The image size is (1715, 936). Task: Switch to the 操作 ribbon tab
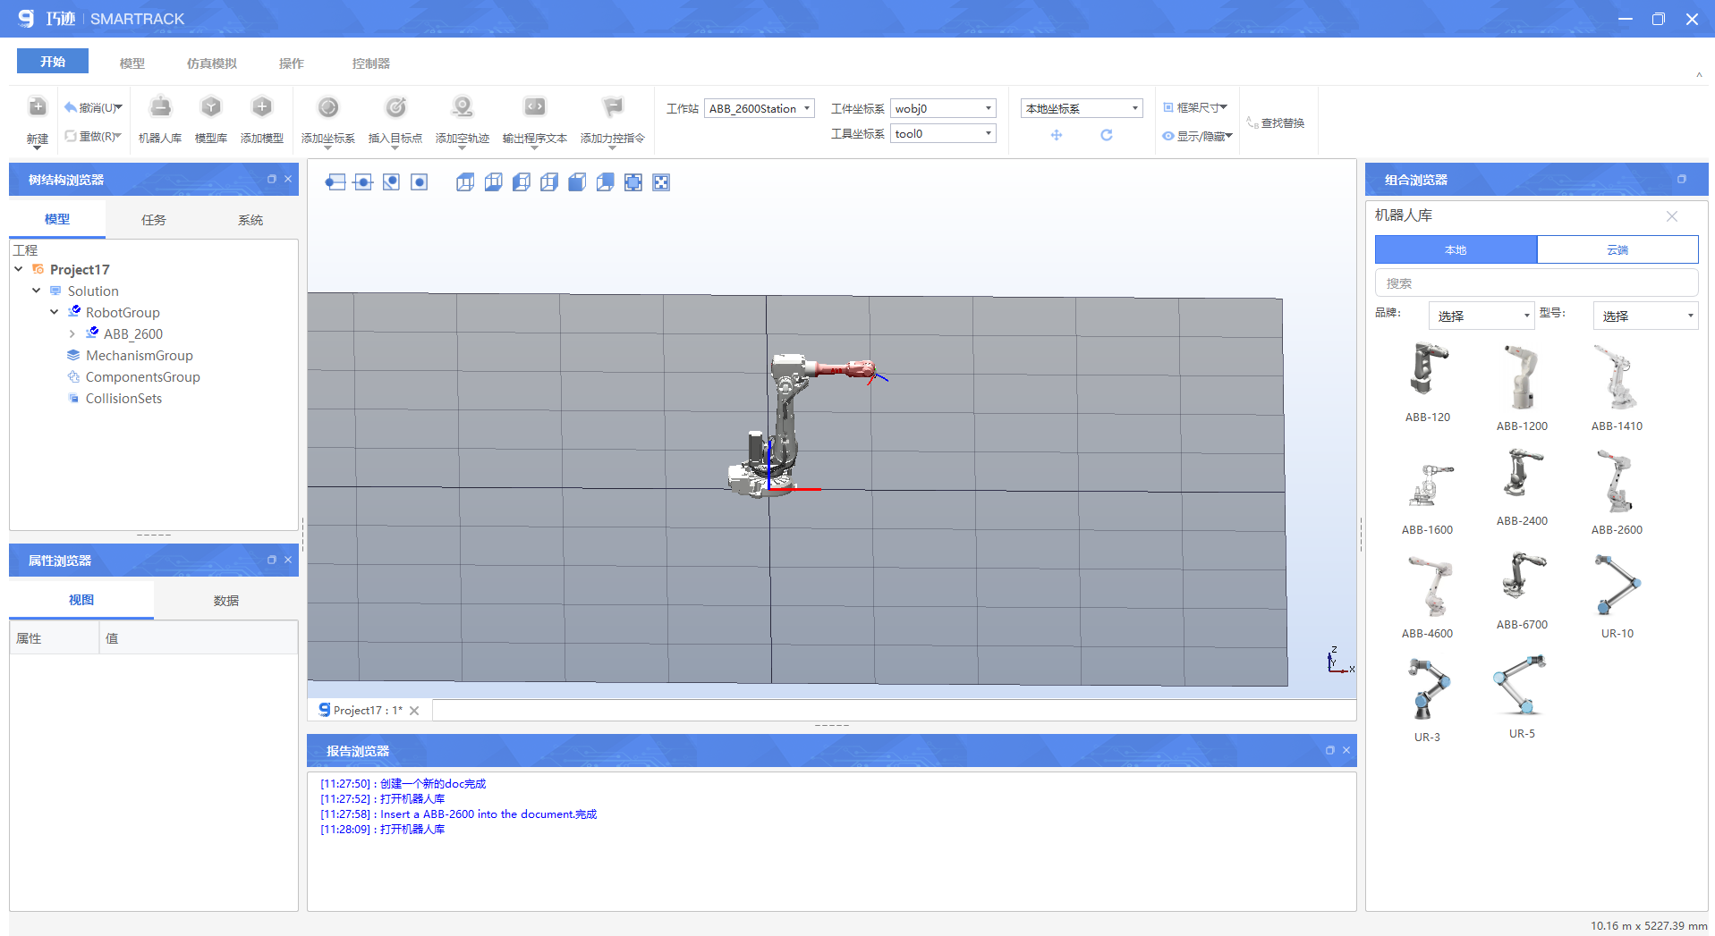click(x=292, y=63)
